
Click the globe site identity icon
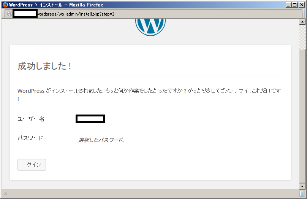coord(9,14)
